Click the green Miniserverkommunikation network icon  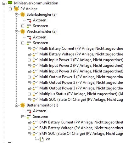pos(10,3)
